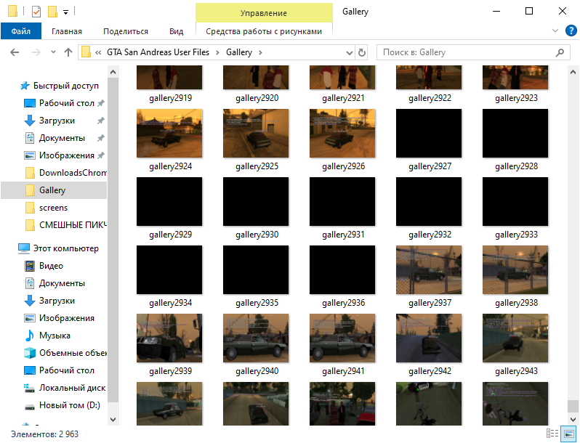This screenshot has height=443, width=580.
Task: Click the New folder quick access icon
Action: click(52, 12)
